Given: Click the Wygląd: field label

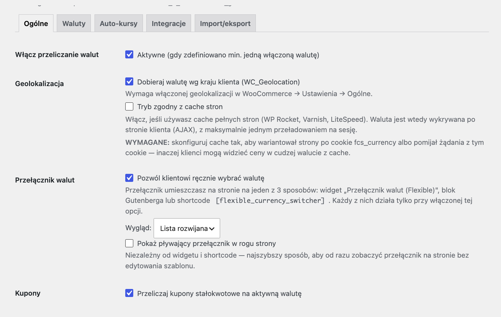Looking at the screenshot, I should tap(138, 228).
